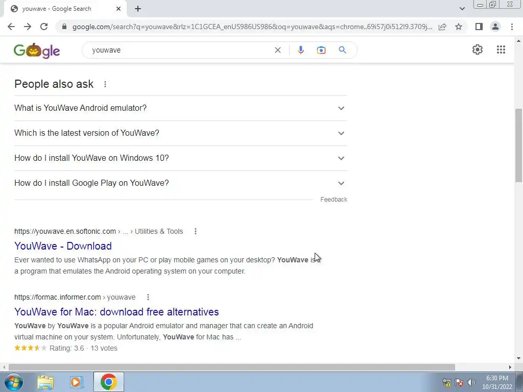Expand "How do I install Google Play on YouWave?"
The height and width of the screenshot is (392, 523).
click(x=181, y=183)
